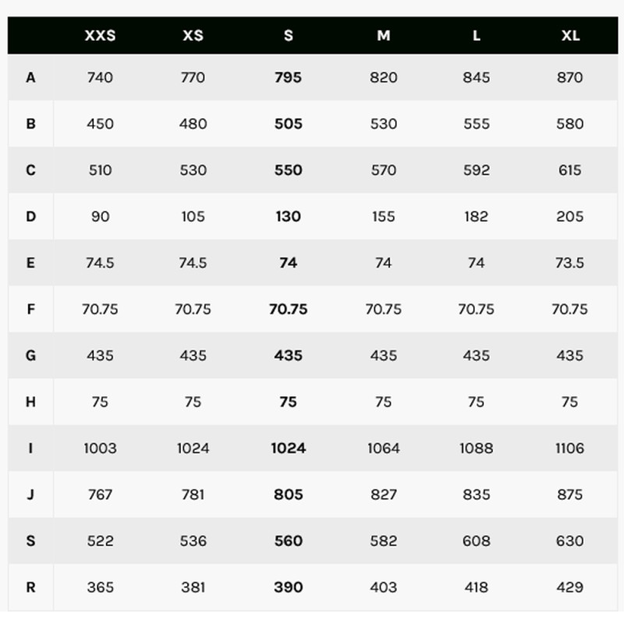Choose the M size column header
This screenshot has height=624, width=624.
(x=384, y=35)
